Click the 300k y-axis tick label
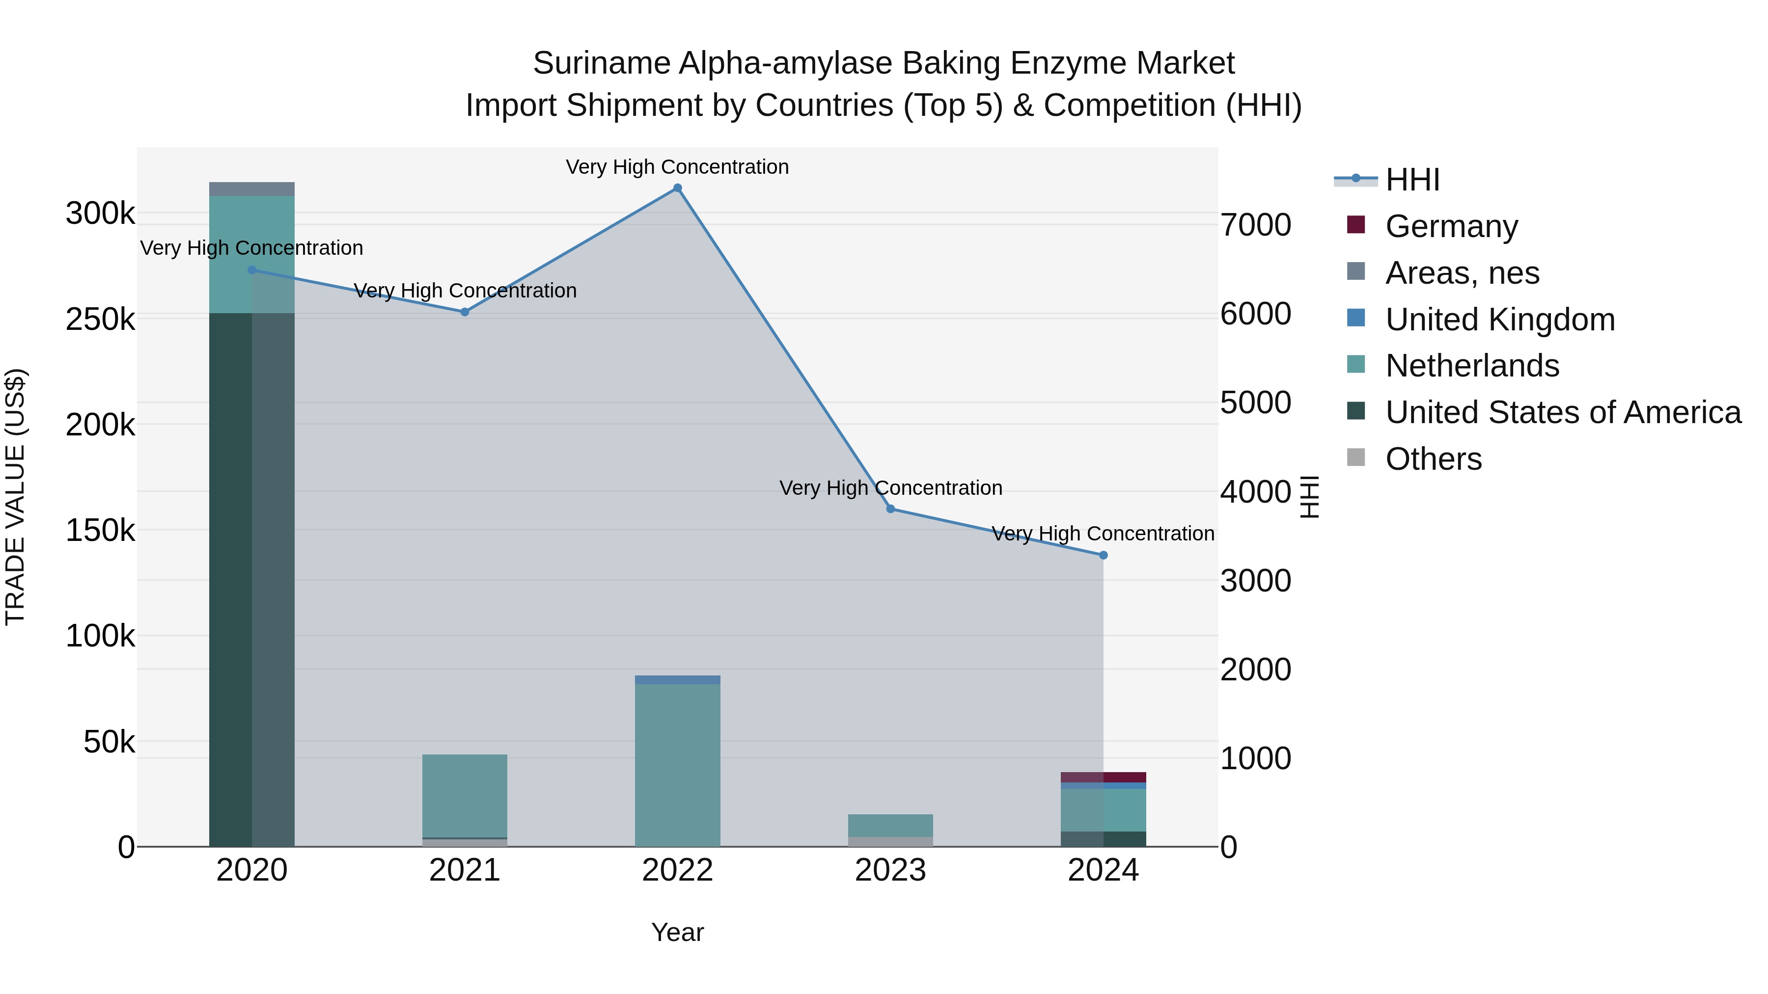The image size is (1768, 994). point(100,214)
